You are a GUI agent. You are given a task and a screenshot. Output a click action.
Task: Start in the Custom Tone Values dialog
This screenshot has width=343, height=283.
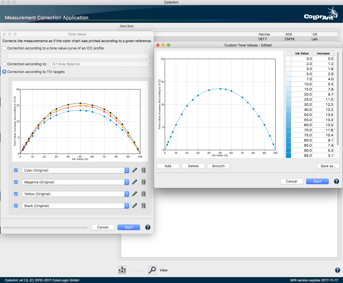tap(317, 181)
